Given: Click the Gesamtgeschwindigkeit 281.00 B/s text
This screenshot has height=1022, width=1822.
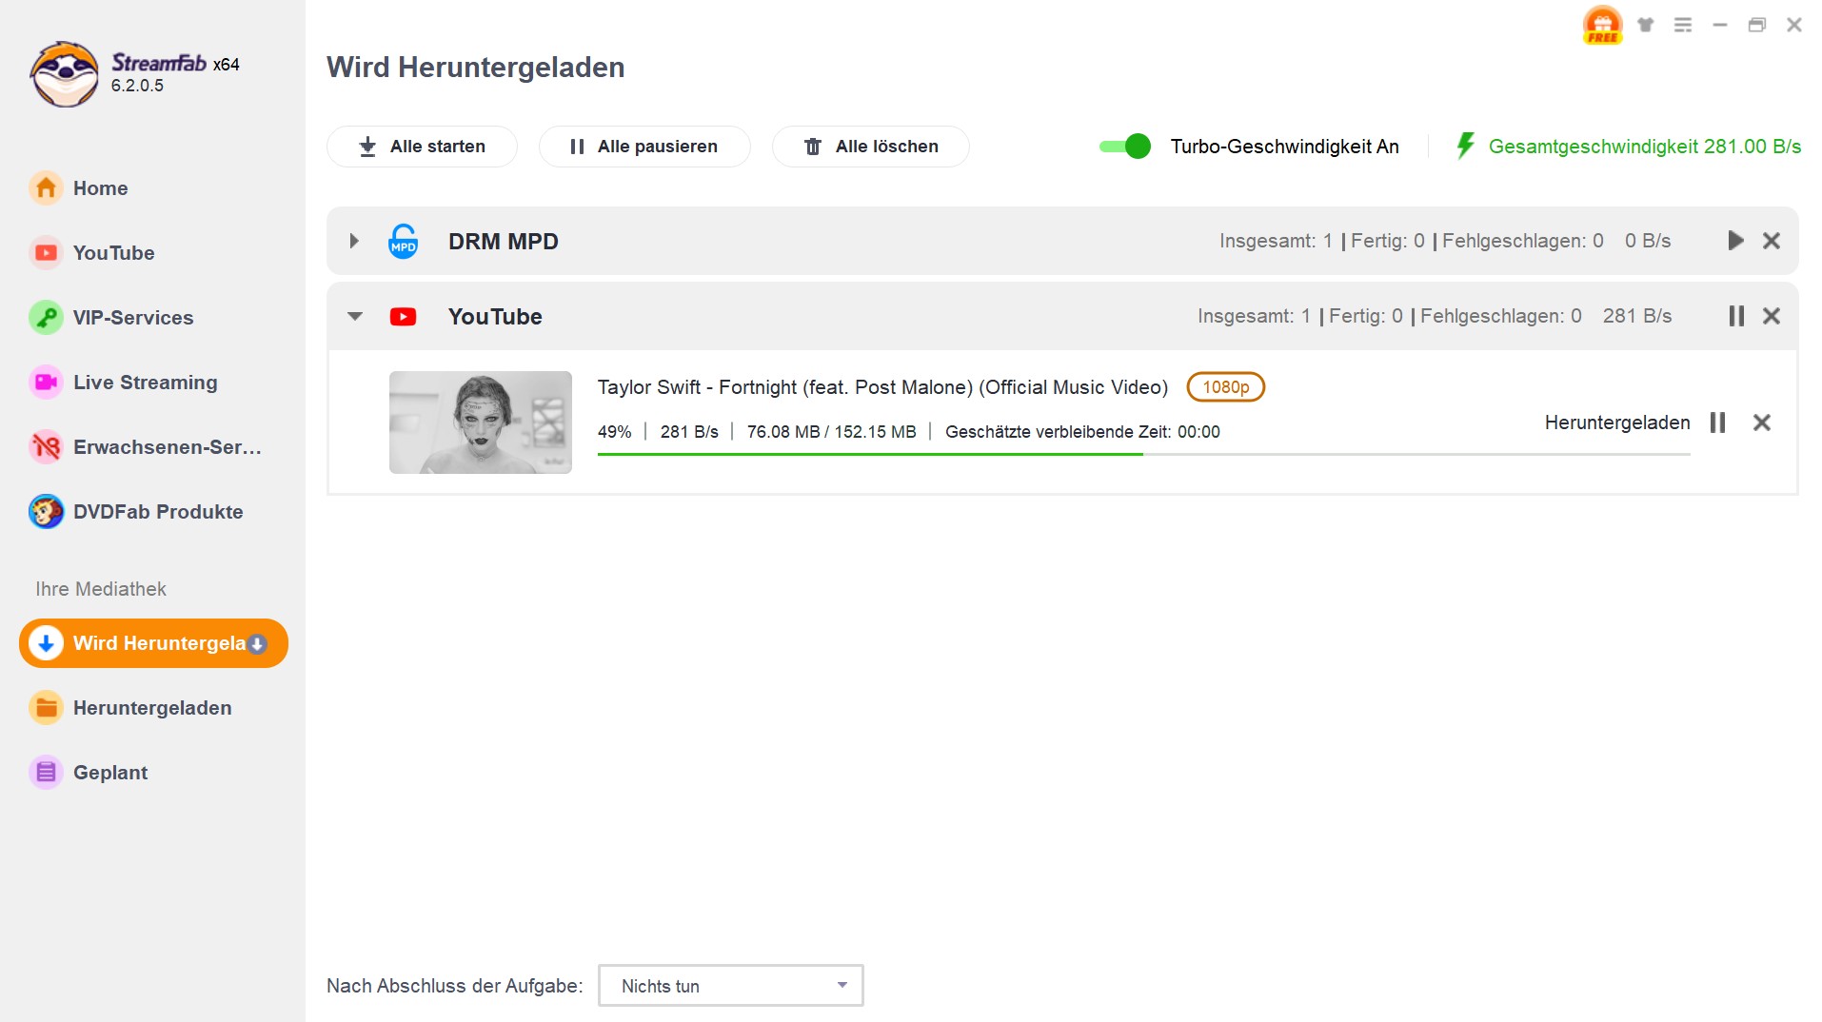Looking at the screenshot, I should 1644,147.
